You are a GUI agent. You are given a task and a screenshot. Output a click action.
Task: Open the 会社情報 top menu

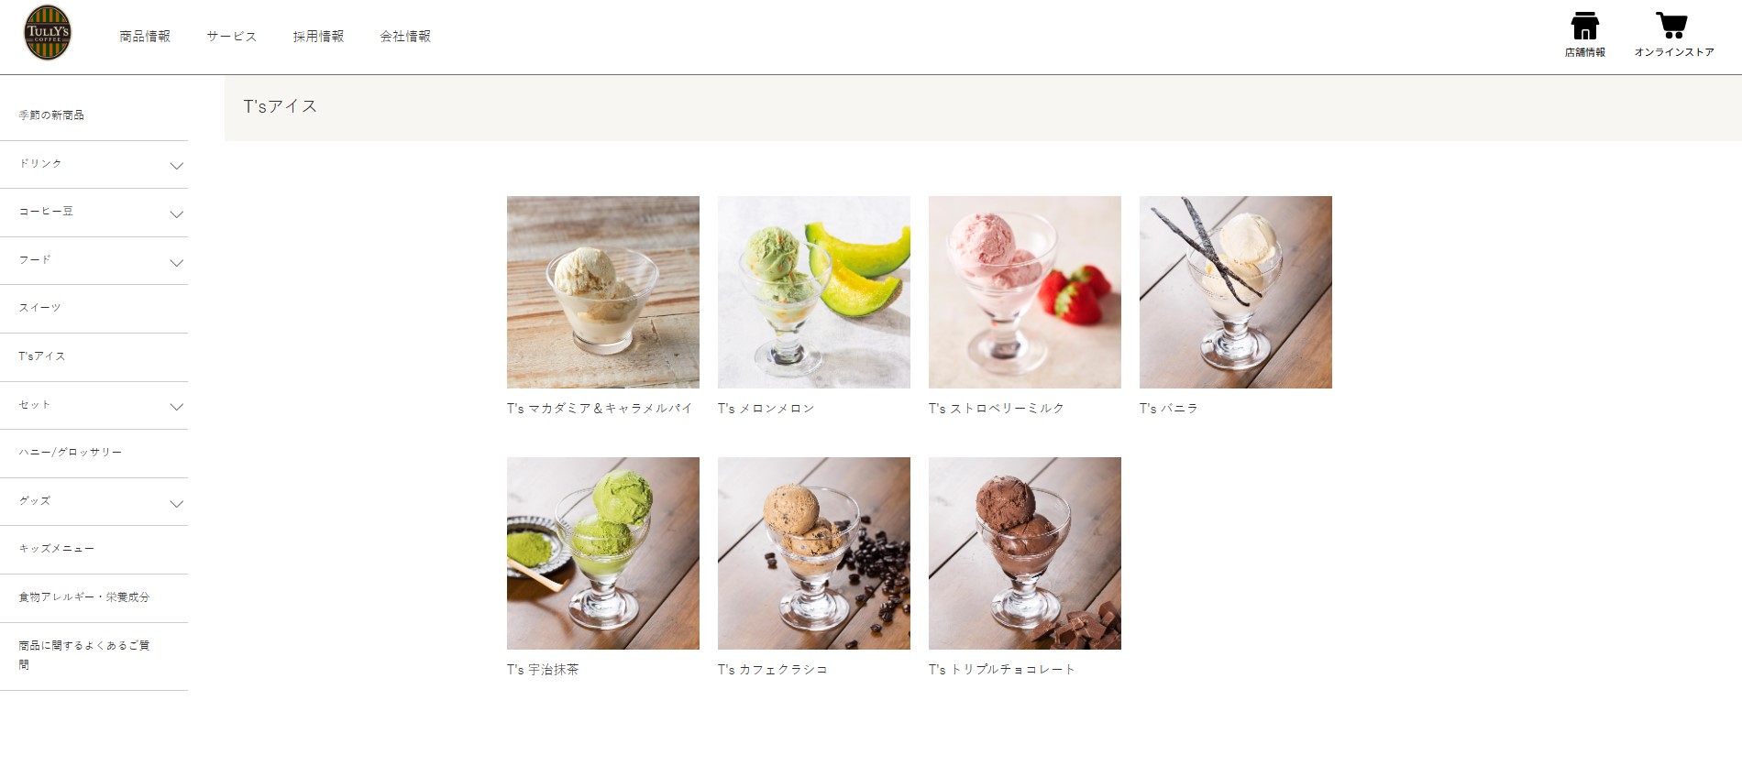coord(405,37)
